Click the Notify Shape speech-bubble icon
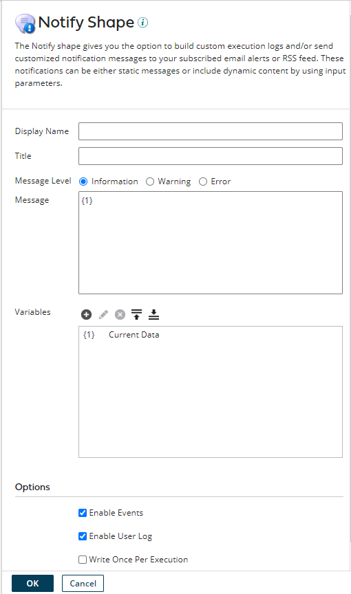Image resolution: width=351 pixels, height=594 pixels. tap(25, 23)
